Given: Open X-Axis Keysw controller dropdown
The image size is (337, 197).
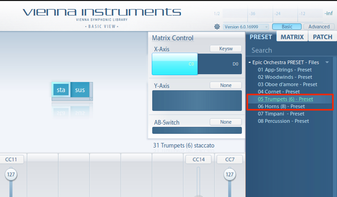Looking at the screenshot, I should click(226, 49).
